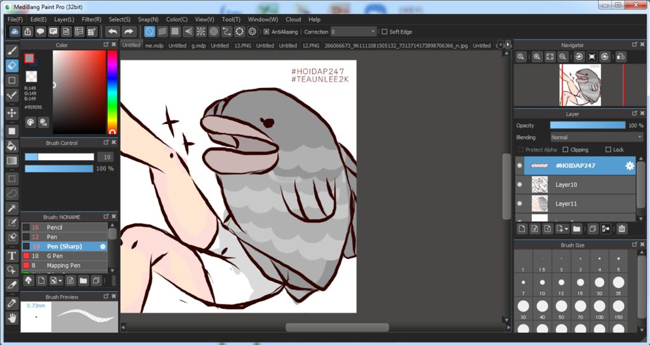Open the Blending mode dropdown

[596, 137]
